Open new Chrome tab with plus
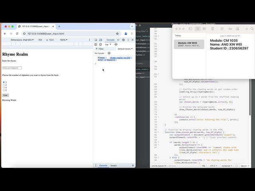Screen dimensions: 255x191 [59, 26]
